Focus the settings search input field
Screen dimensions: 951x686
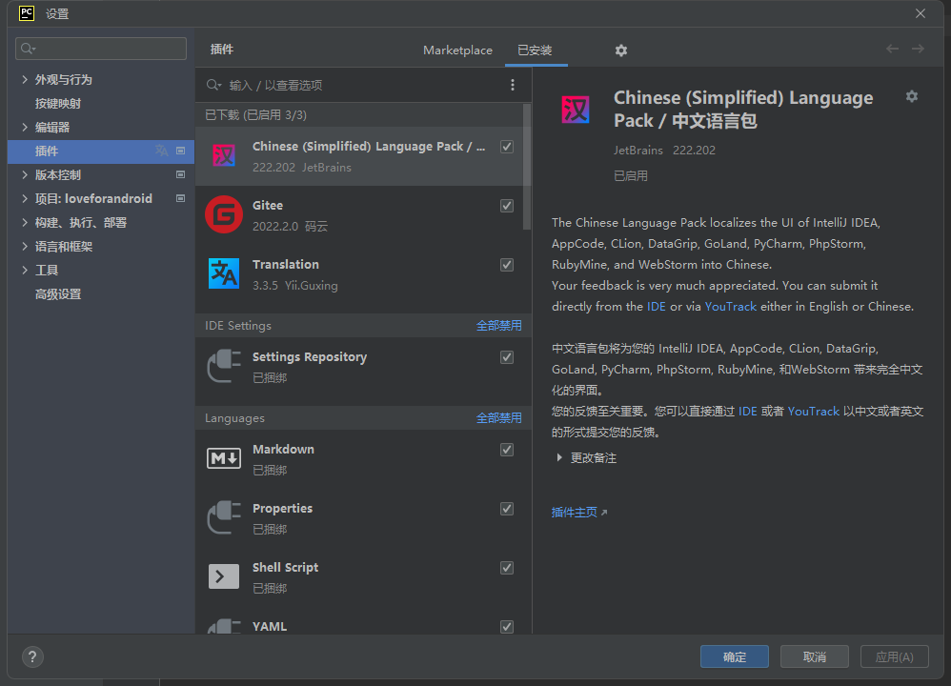101,49
